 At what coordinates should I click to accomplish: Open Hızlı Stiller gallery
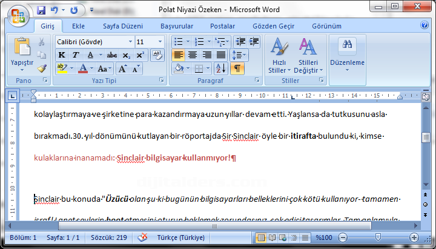pos(279,55)
